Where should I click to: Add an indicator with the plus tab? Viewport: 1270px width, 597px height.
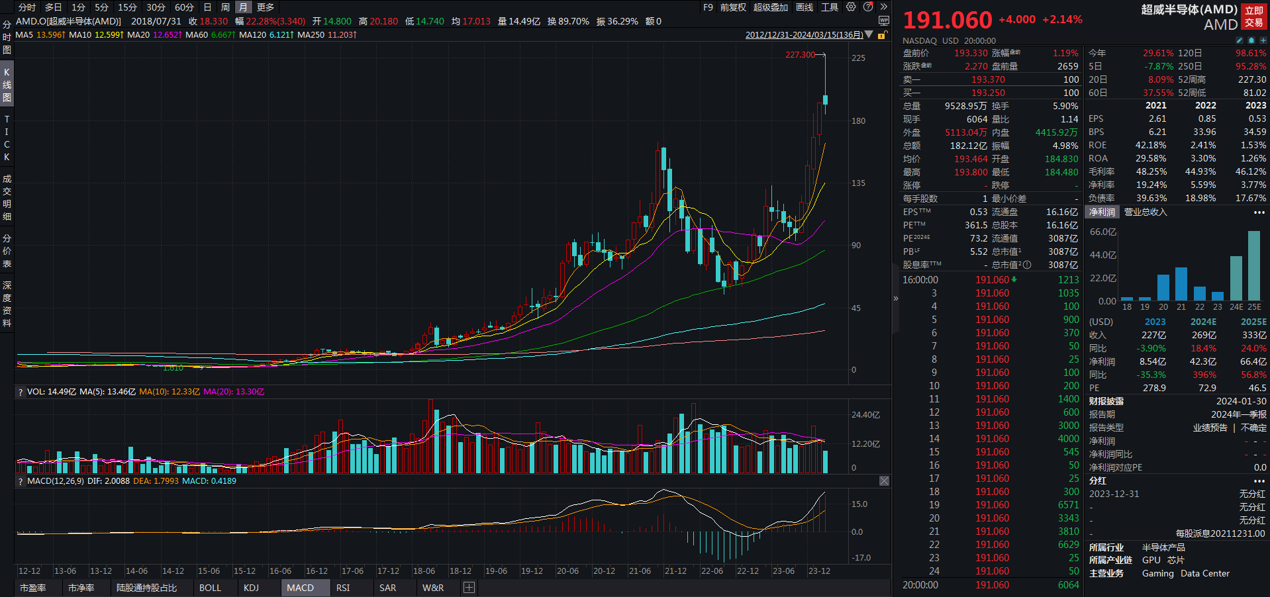coord(469,588)
